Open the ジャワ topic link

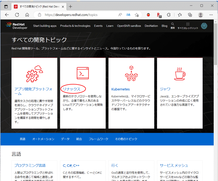(165, 89)
